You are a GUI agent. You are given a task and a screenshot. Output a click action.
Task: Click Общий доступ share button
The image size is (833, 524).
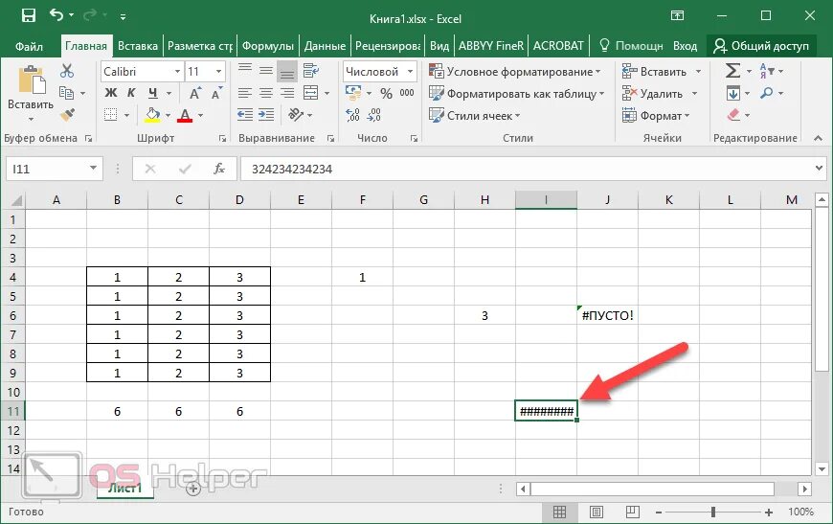pos(761,46)
